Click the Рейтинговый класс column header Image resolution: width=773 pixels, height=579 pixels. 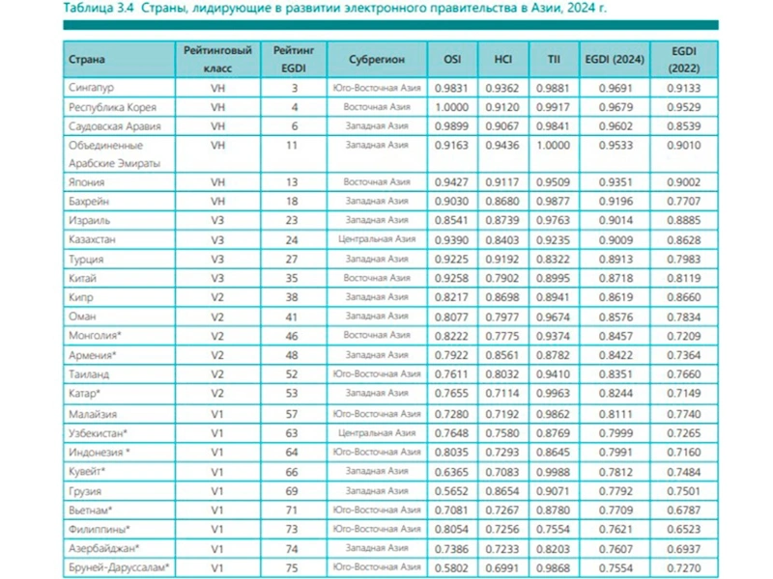coord(217,59)
